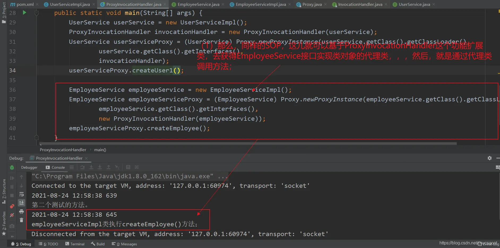The width and height of the screenshot is (500, 248).
Task: Open the 6: TODO tool window
Action: 48,244
